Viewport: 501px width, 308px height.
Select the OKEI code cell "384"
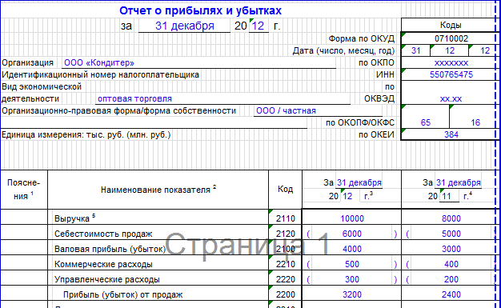coord(451,135)
